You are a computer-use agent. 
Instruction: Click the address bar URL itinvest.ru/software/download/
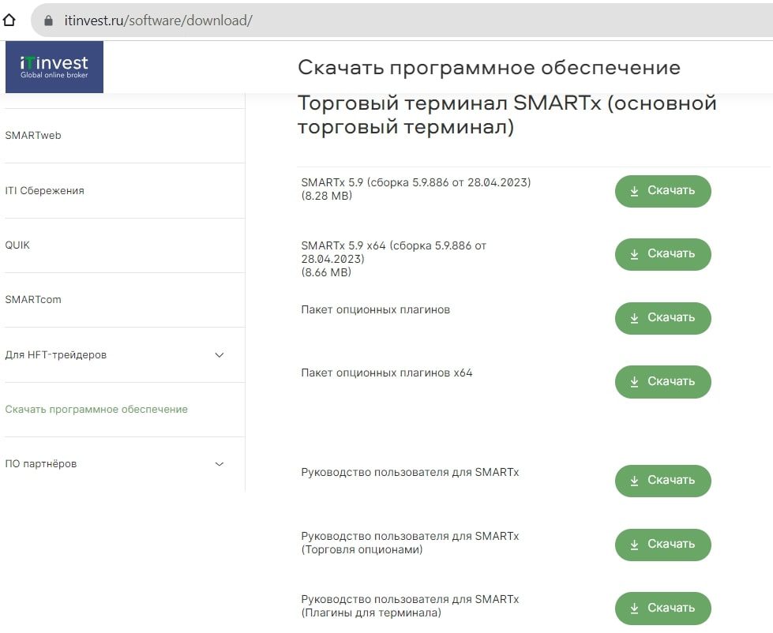point(158,21)
